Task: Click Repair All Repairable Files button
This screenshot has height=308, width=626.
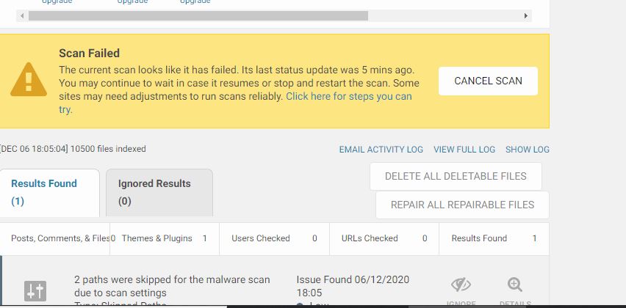Action: point(462,205)
